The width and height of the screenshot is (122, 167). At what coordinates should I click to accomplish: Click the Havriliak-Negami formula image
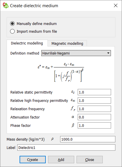pyautogui.click(x=61, y=72)
